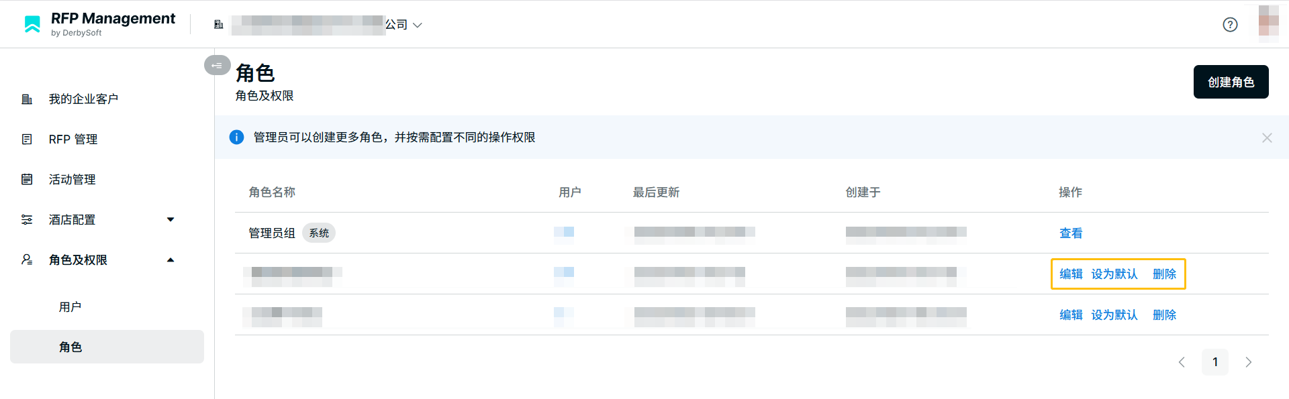Open the company selector dropdown

(327, 25)
